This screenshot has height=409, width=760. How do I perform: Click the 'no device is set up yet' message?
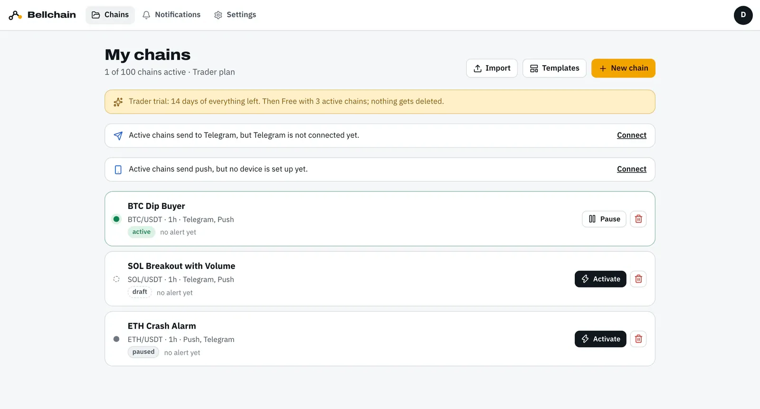click(x=218, y=169)
